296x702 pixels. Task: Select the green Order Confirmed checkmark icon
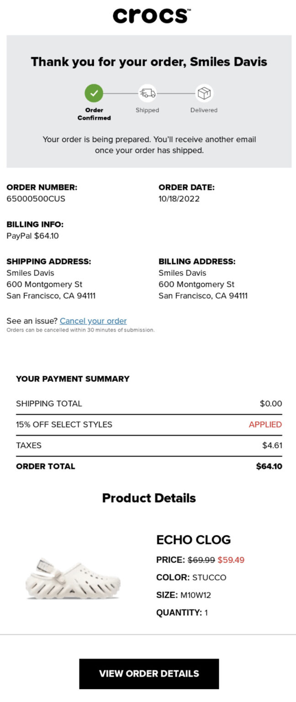point(94,93)
